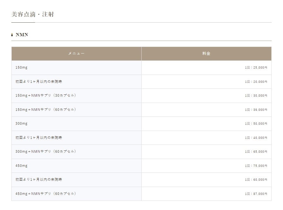Click the price 1回：65,000円
The height and width of the screenshot is (210, 283).
(x=256, y=152)
